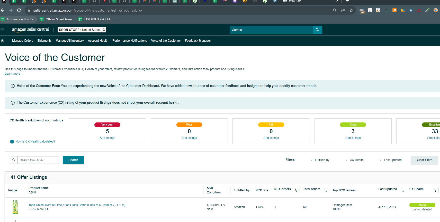Bookmark this page with the star icon
440x222 pixels.
(351, 10)
